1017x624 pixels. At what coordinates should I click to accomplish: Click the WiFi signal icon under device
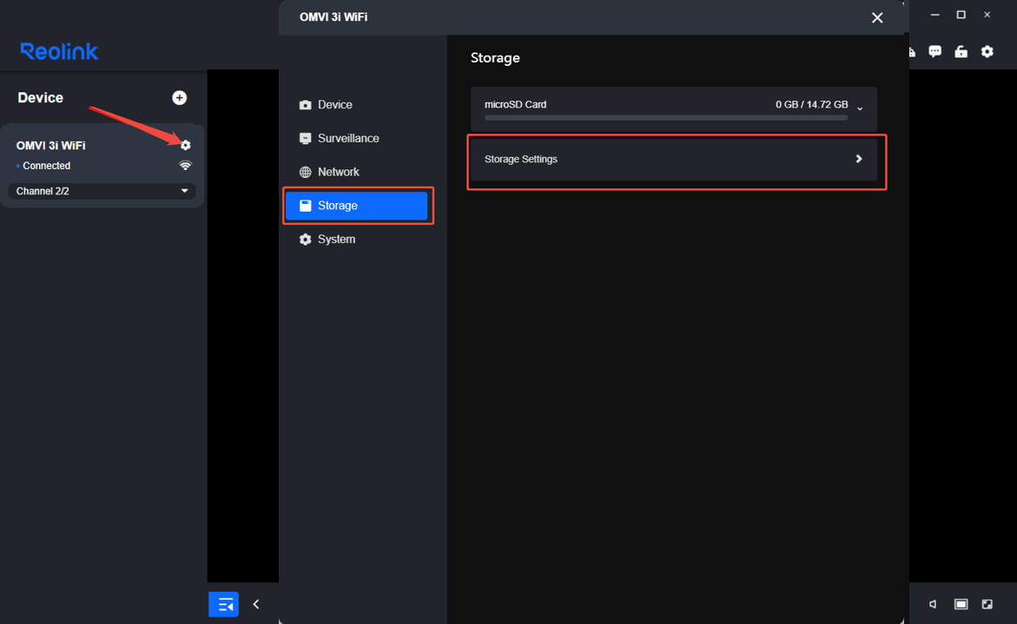click(x=186, y=165)
